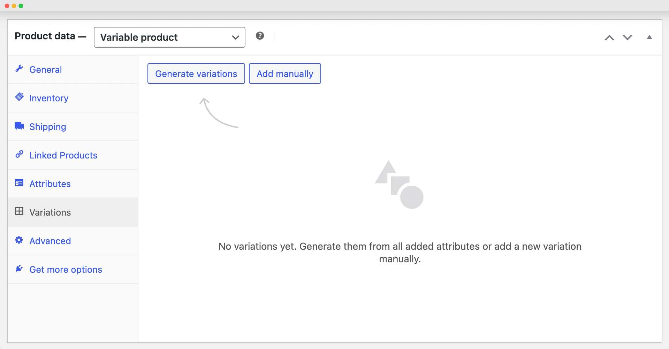Open the product type help tooltip icon

pyautogui.click(x=260, y=36)
